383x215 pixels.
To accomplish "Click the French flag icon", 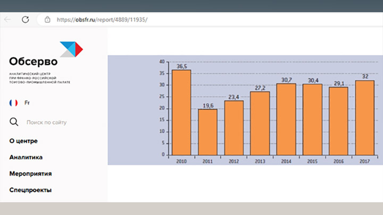I will click(x=14, y=102).
